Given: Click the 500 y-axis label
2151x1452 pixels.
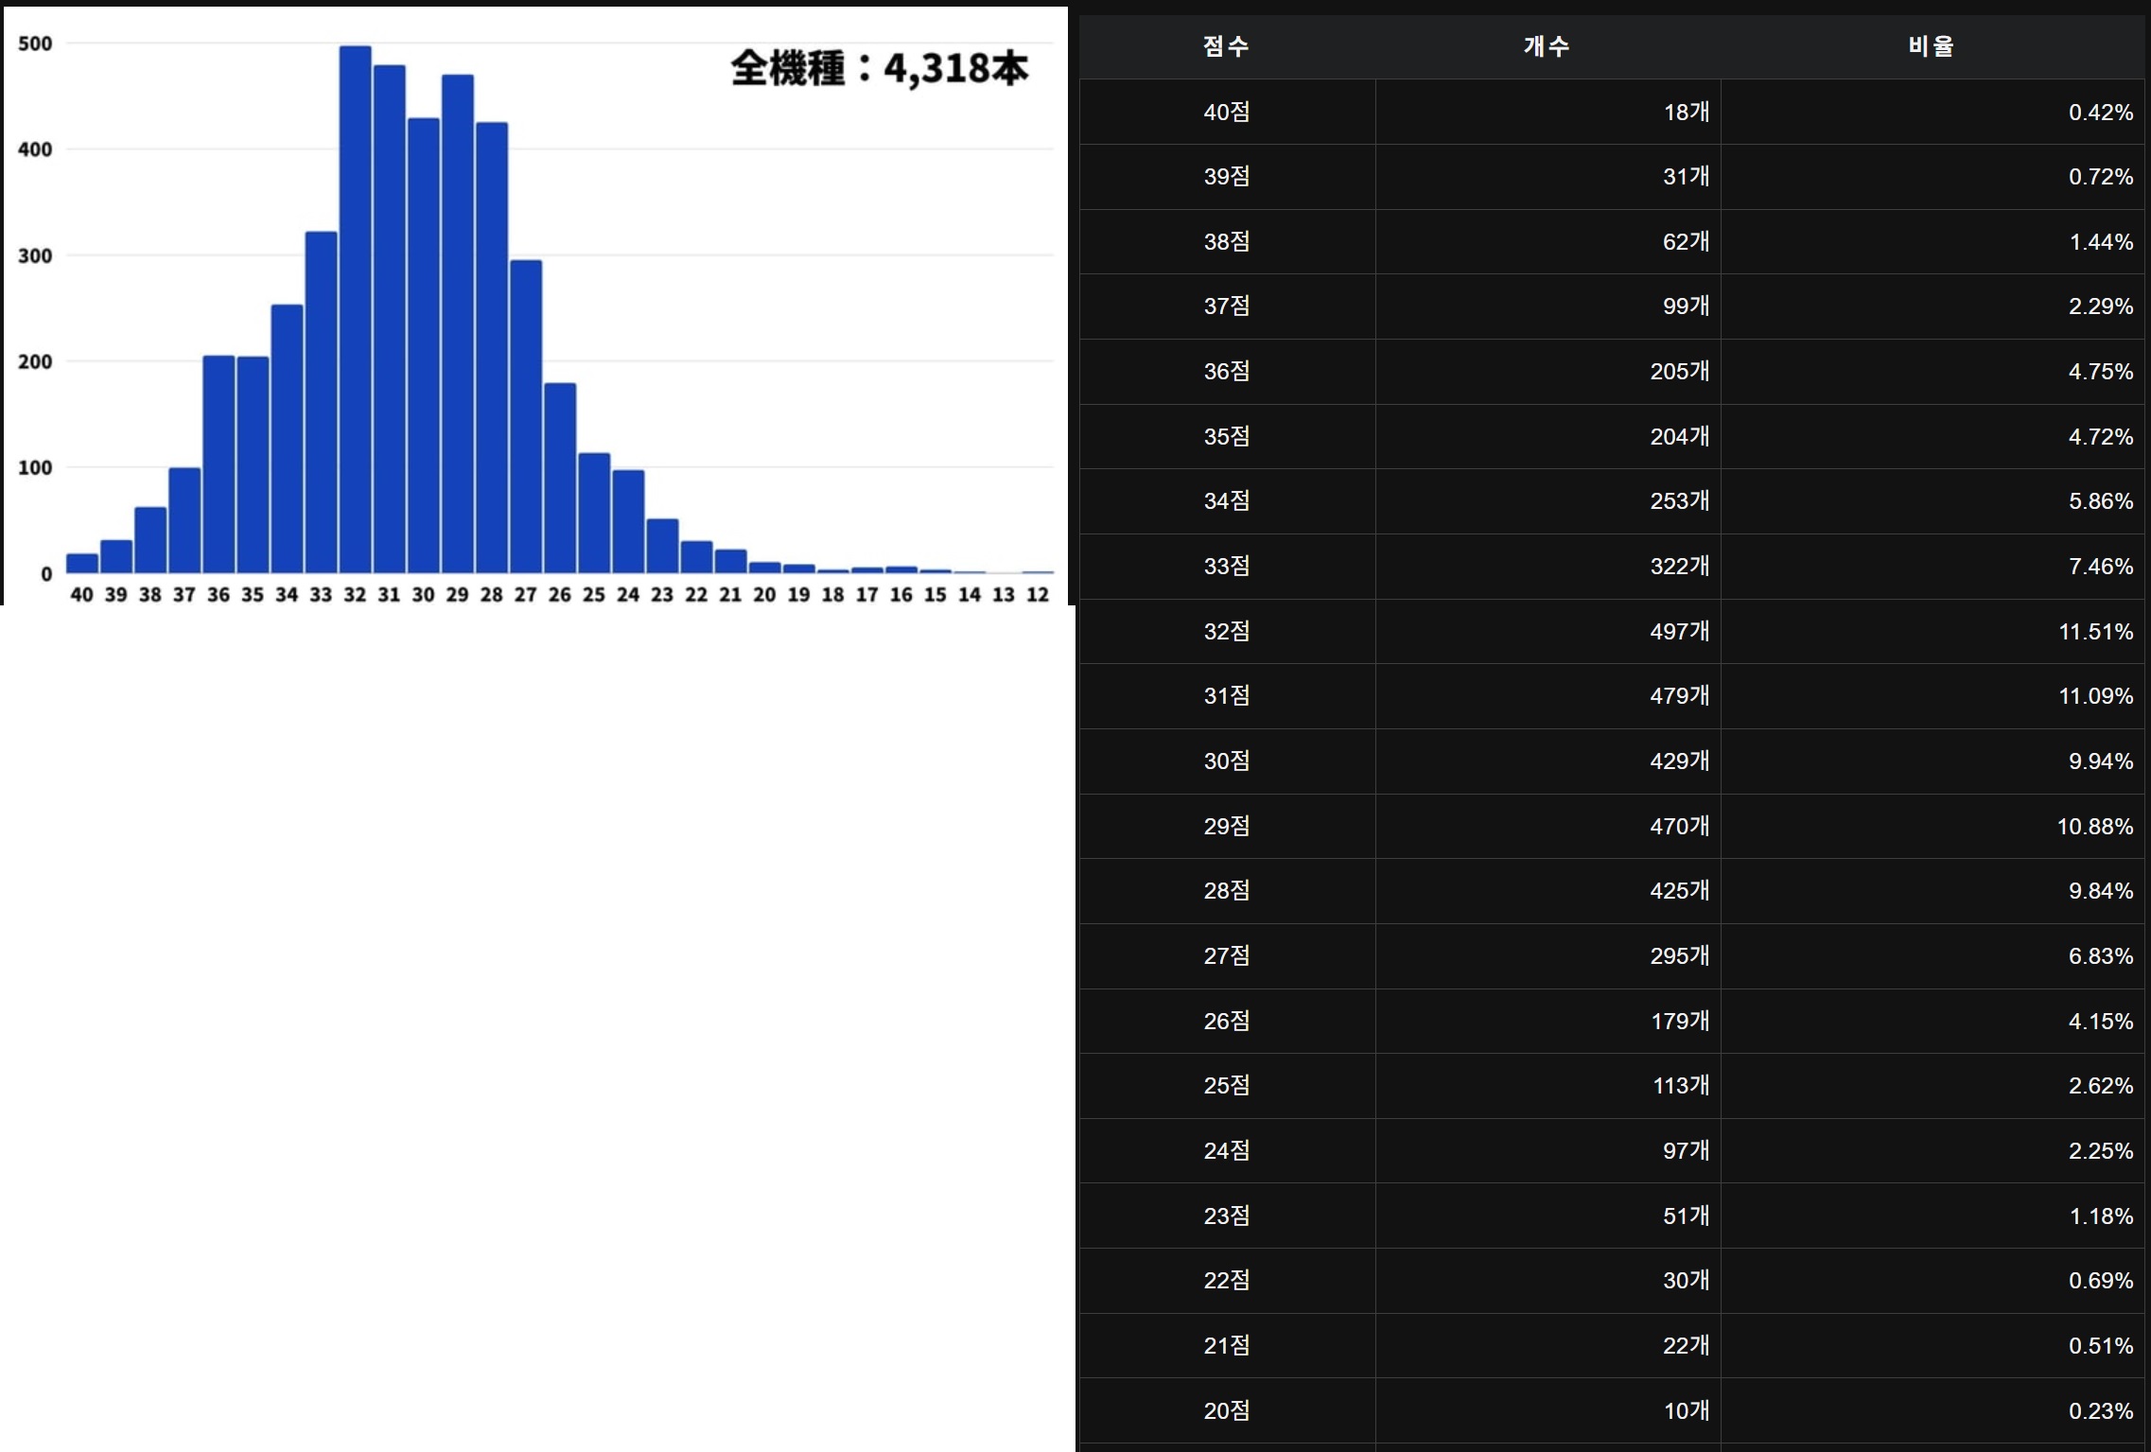Looking at the screenshot, I should click(x=35, y=44).
